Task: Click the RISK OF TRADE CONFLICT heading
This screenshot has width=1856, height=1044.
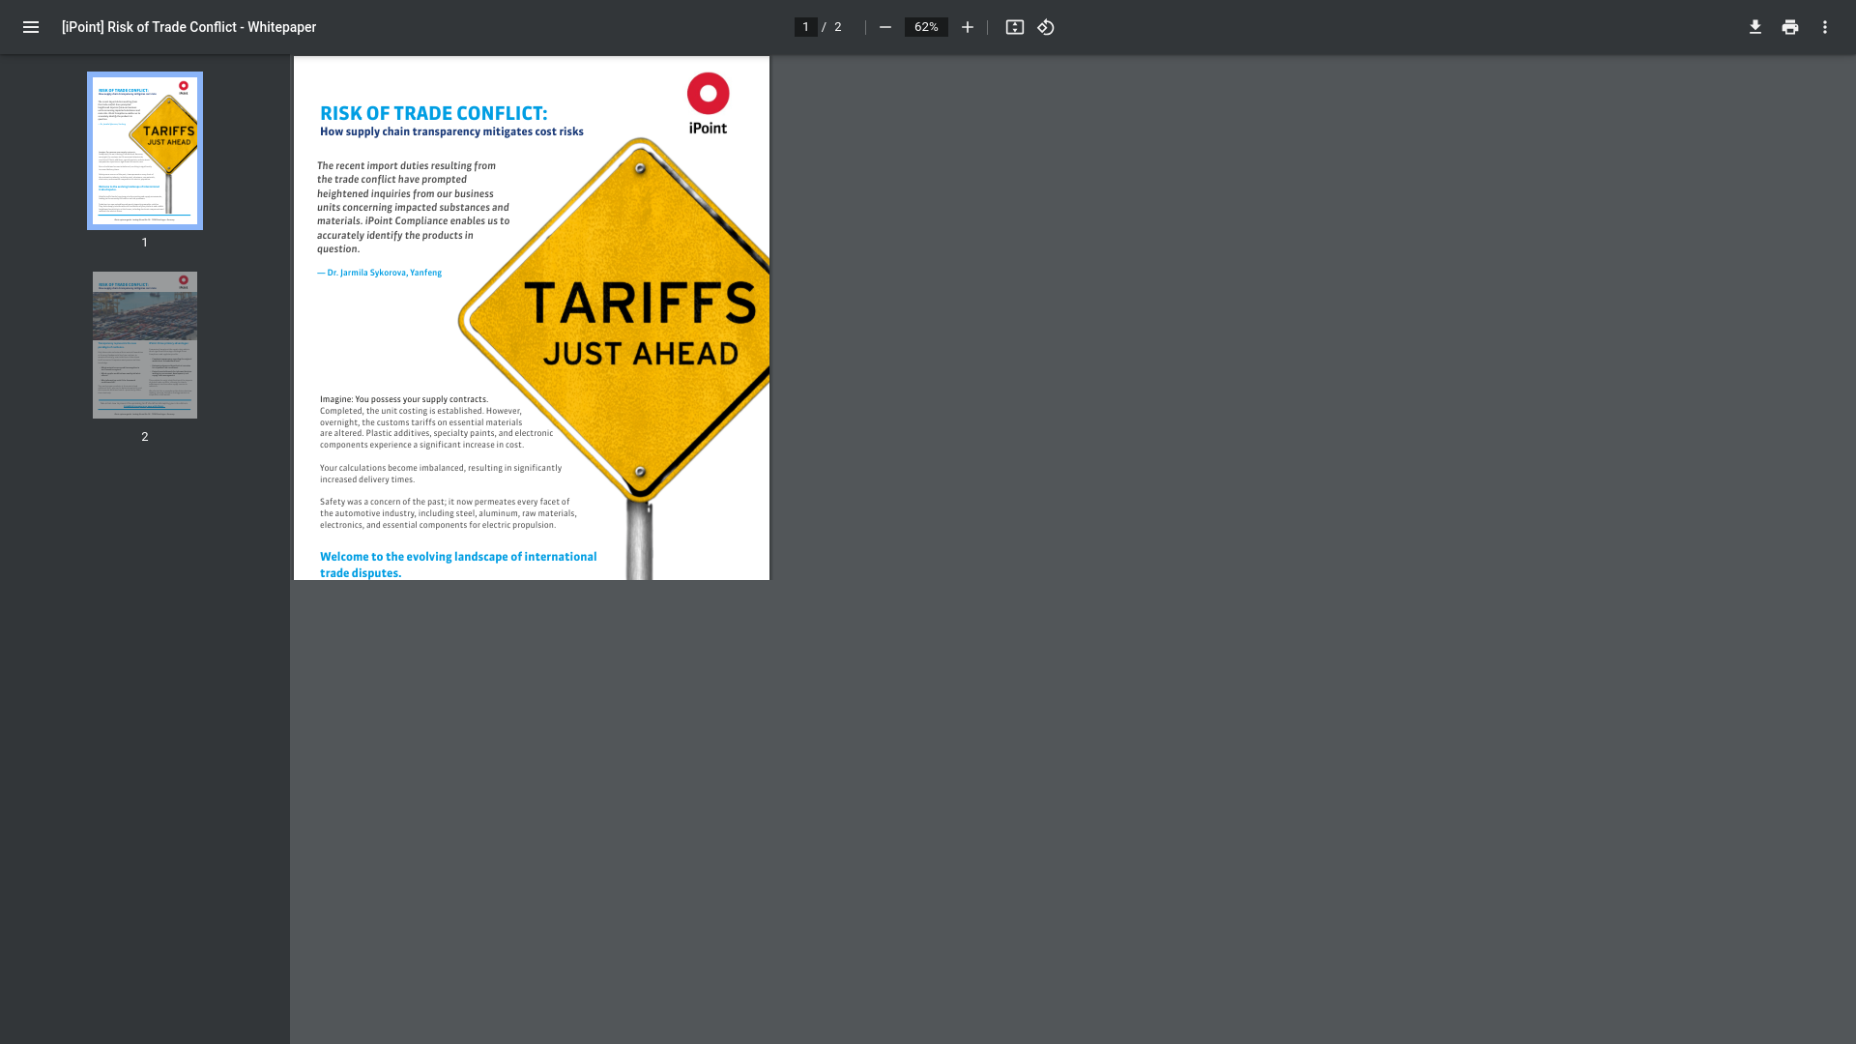Action: coord(433,113)
